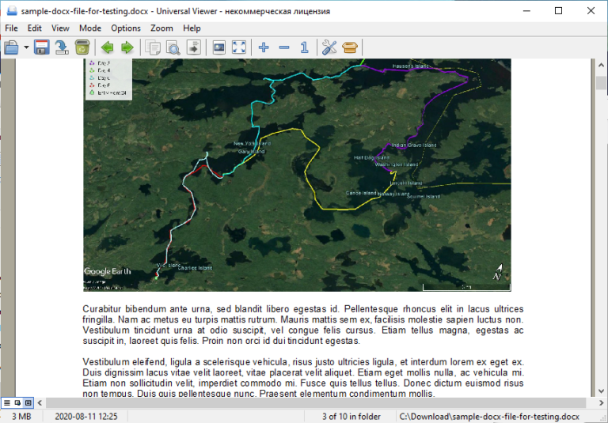Screen dimensions: 608x423
Task: Open the Zoom menu
Action: [161, 28]
